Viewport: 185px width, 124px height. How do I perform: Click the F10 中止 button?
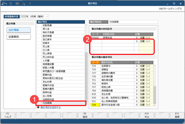[x=147, y=116]
